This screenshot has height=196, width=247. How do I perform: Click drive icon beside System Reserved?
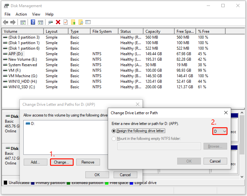(5, 65)
